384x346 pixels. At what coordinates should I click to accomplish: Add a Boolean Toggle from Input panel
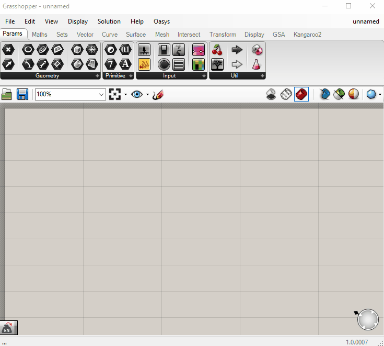164,50
